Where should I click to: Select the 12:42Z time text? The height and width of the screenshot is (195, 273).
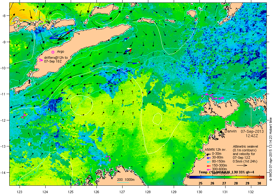[x=252, y=136]
